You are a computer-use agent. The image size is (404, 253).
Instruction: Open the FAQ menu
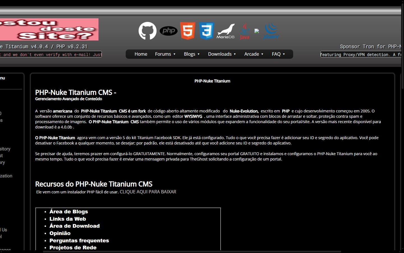point(278,54)
